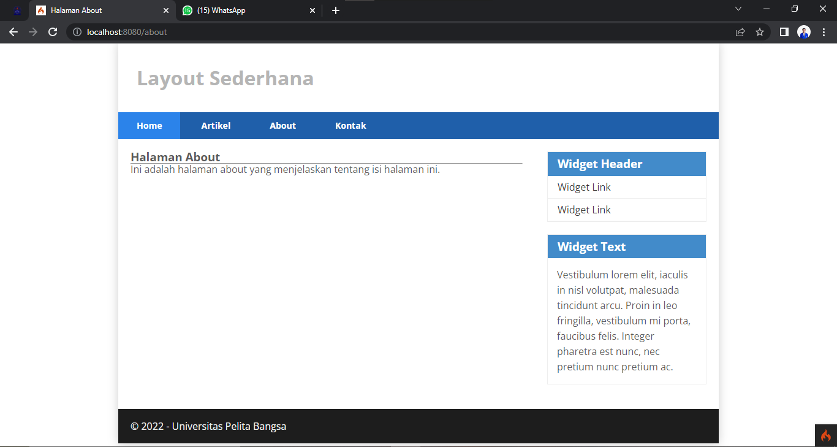The image size is (837, 447).
Task: Open the side panel icon
Action: tap(784, 32)
